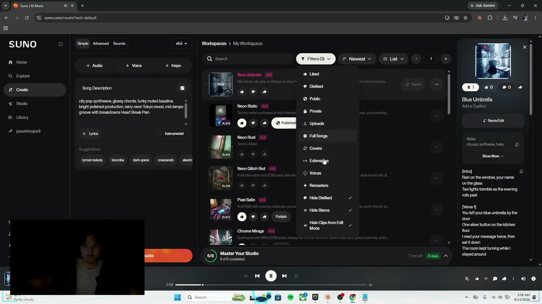Share Blue Umbrella from the details panel
Image resolution: width=542 pixels, height=304 pixels.
pyautogui.click(x=520, y=87)
